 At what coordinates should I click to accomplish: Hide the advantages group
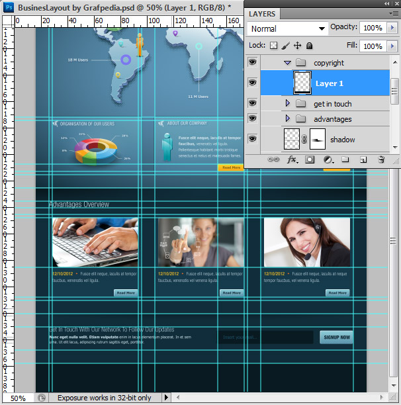coord(252,118)
